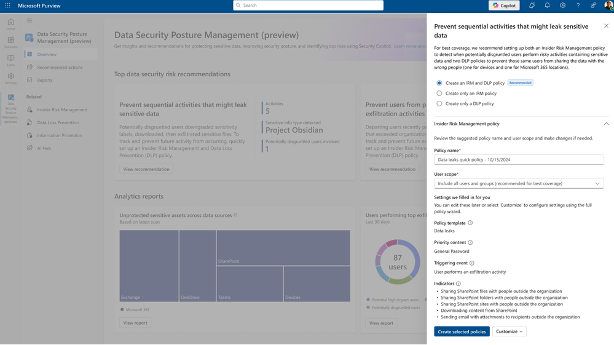Open the Copilot button in header
The image size is (614, 345).
coord(504,6)
